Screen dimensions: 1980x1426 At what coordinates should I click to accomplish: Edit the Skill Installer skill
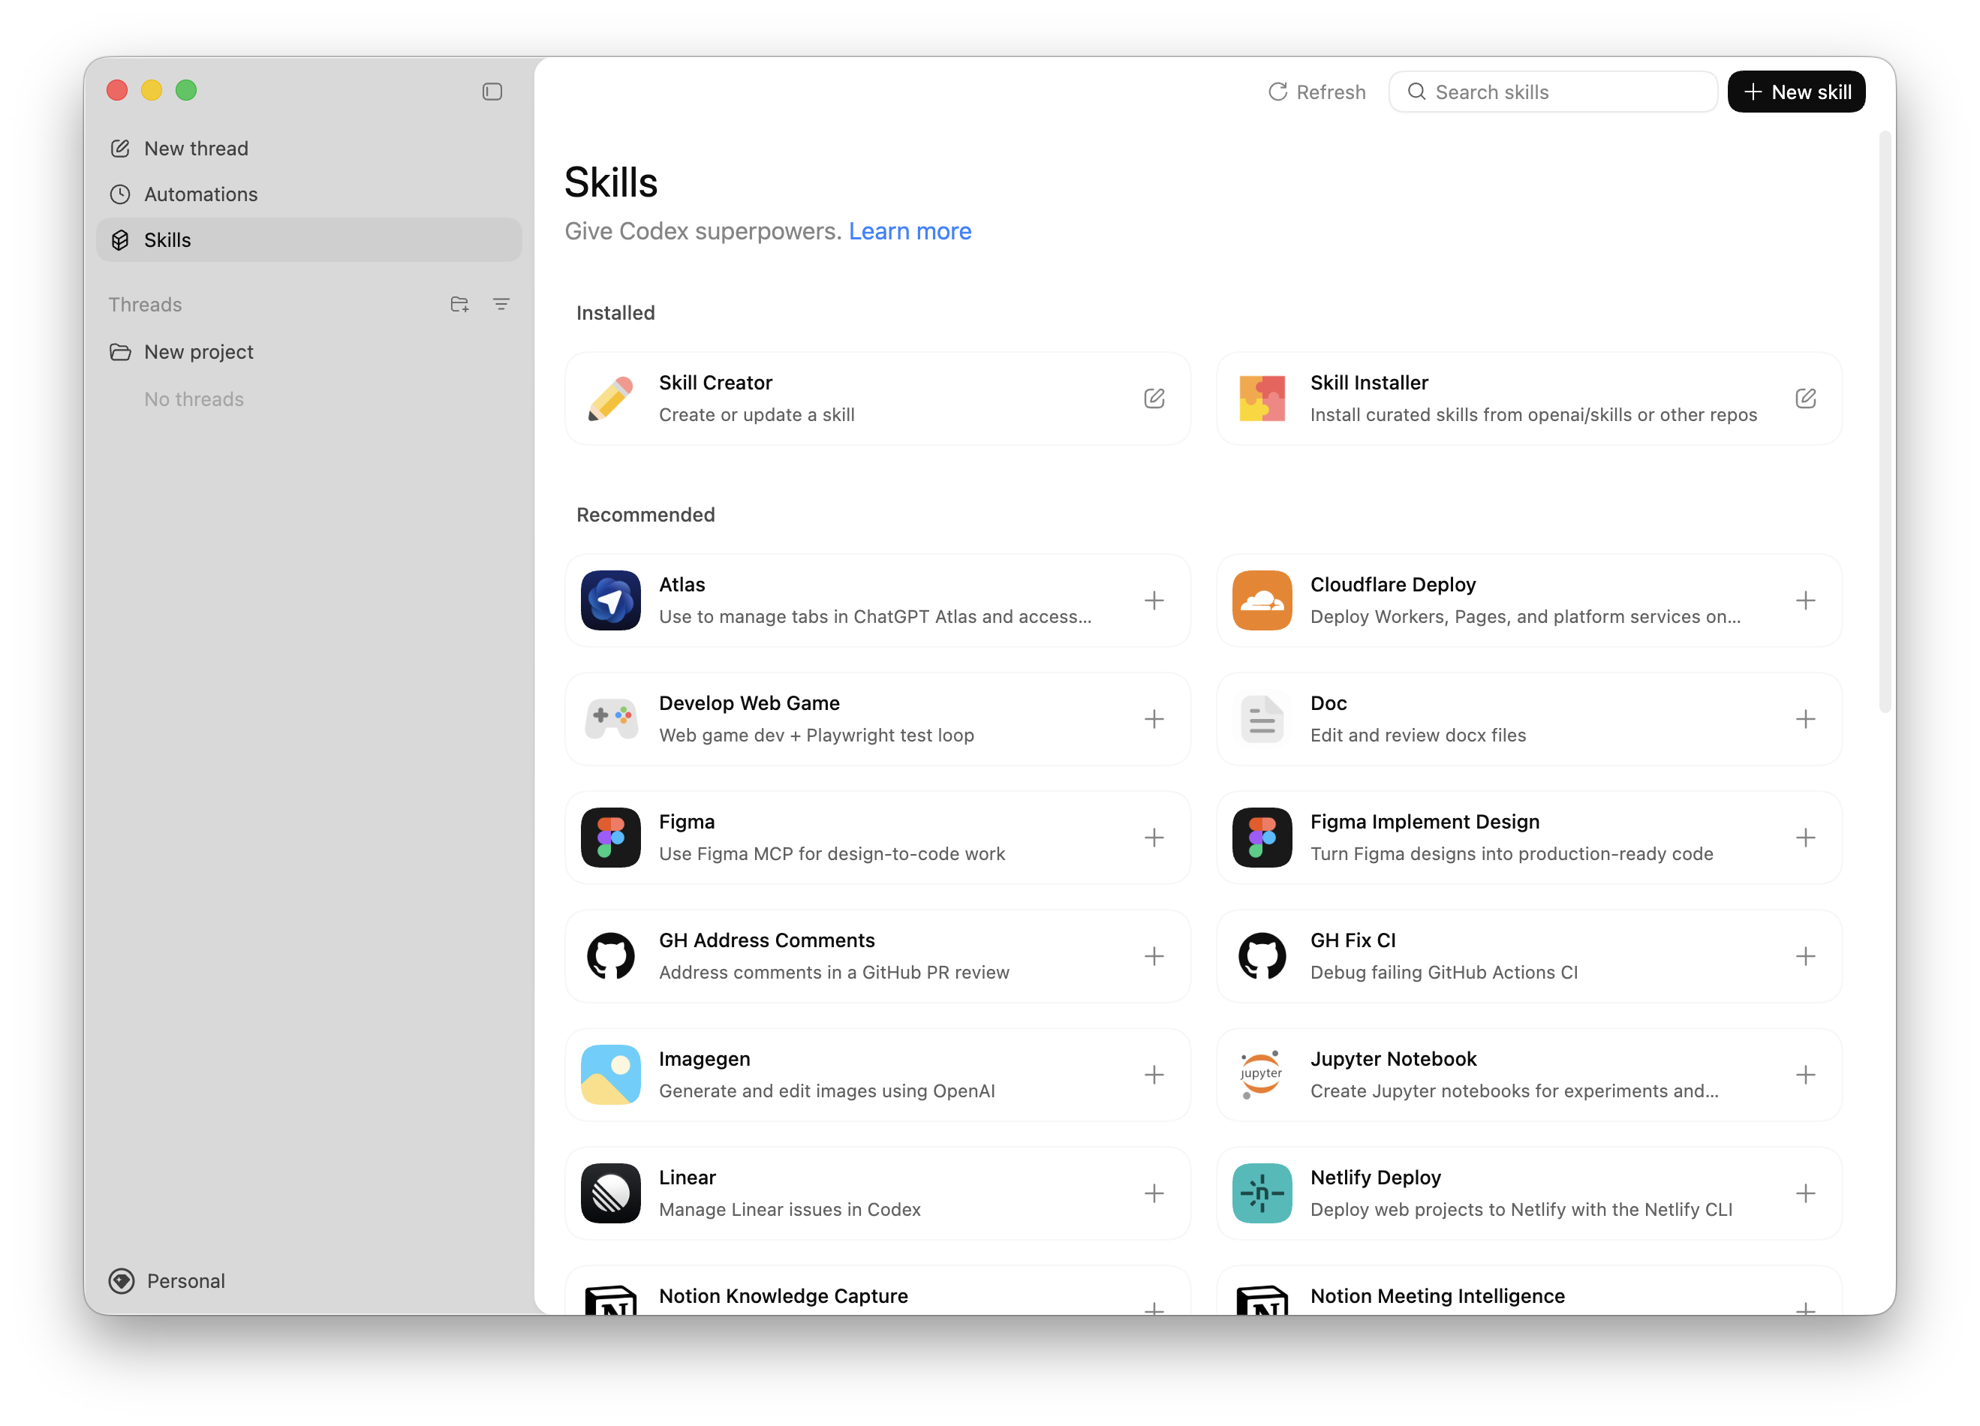(1807, 398)
